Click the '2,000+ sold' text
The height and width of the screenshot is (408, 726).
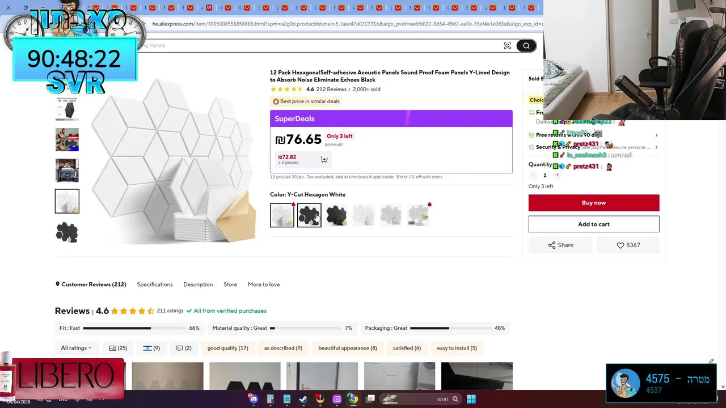[x=366, y=90]
